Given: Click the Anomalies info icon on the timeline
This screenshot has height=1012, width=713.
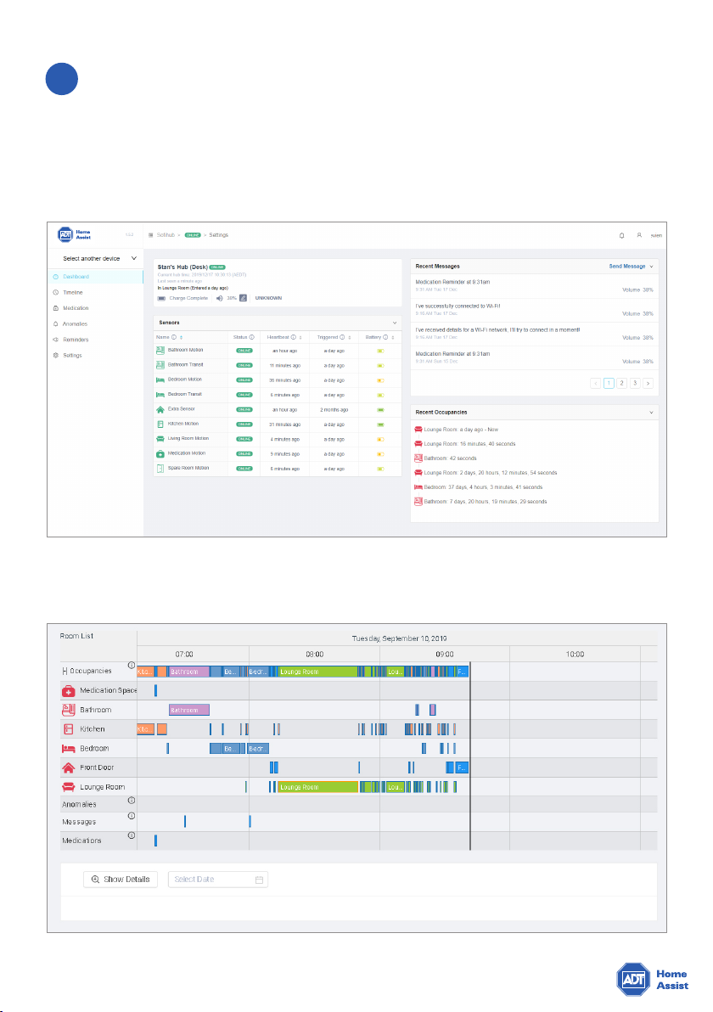Looking at the screenshot, I should point(131,801).
